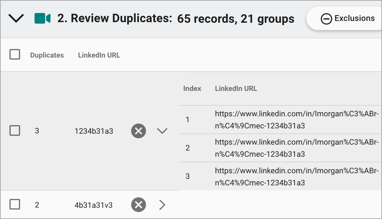382x219 pixels.
Task: Click the minus-circle icon inside Exclusions
Action: click(326, 18)
